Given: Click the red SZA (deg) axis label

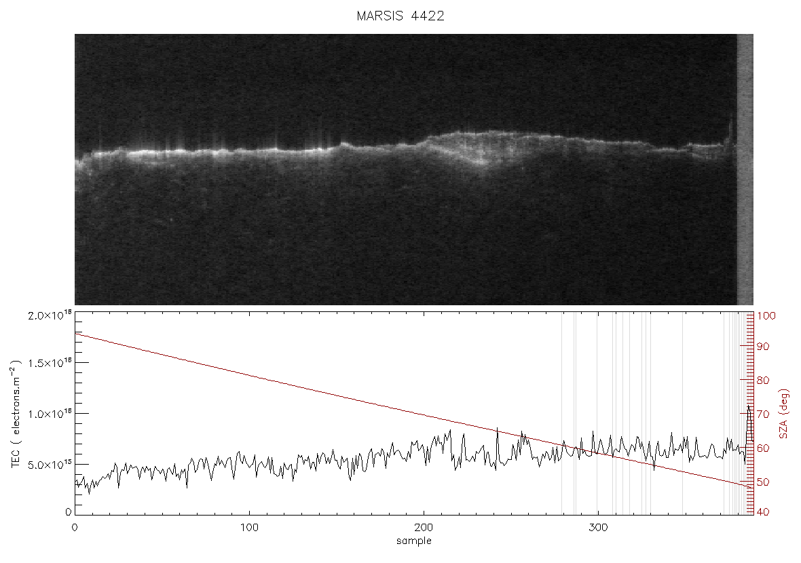Looking at the screenshot, I should (x=785, y=414).
